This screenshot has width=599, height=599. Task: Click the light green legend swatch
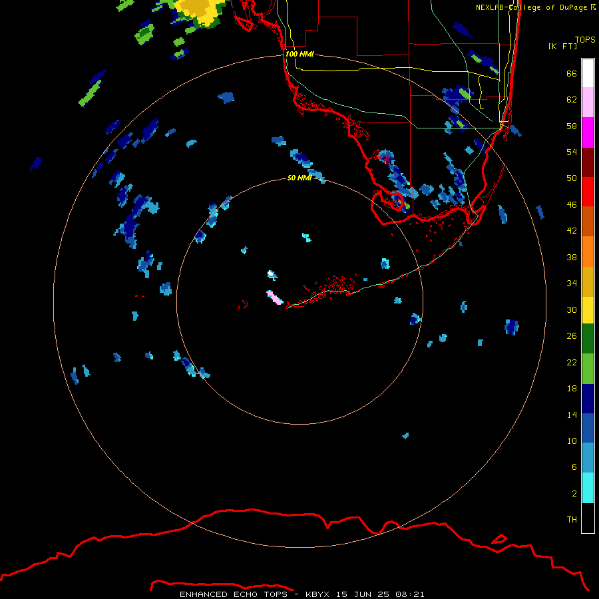pos(588,369)
